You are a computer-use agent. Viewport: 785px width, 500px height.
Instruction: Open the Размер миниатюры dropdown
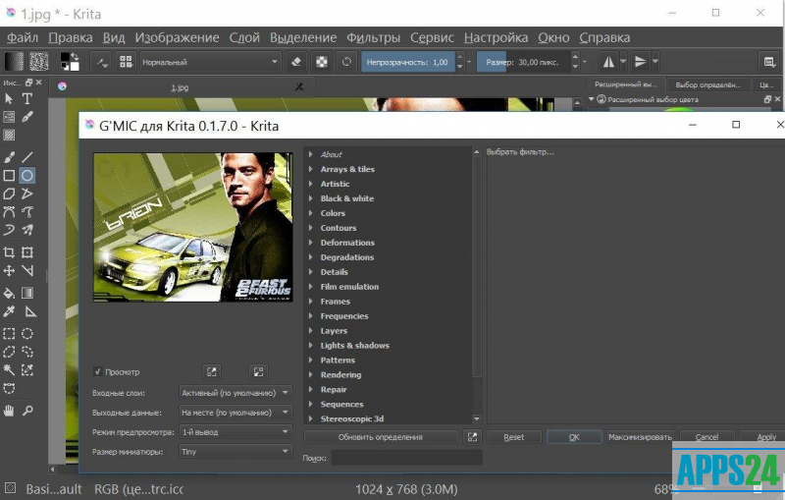pyautogui.click(x=235, y=451)
